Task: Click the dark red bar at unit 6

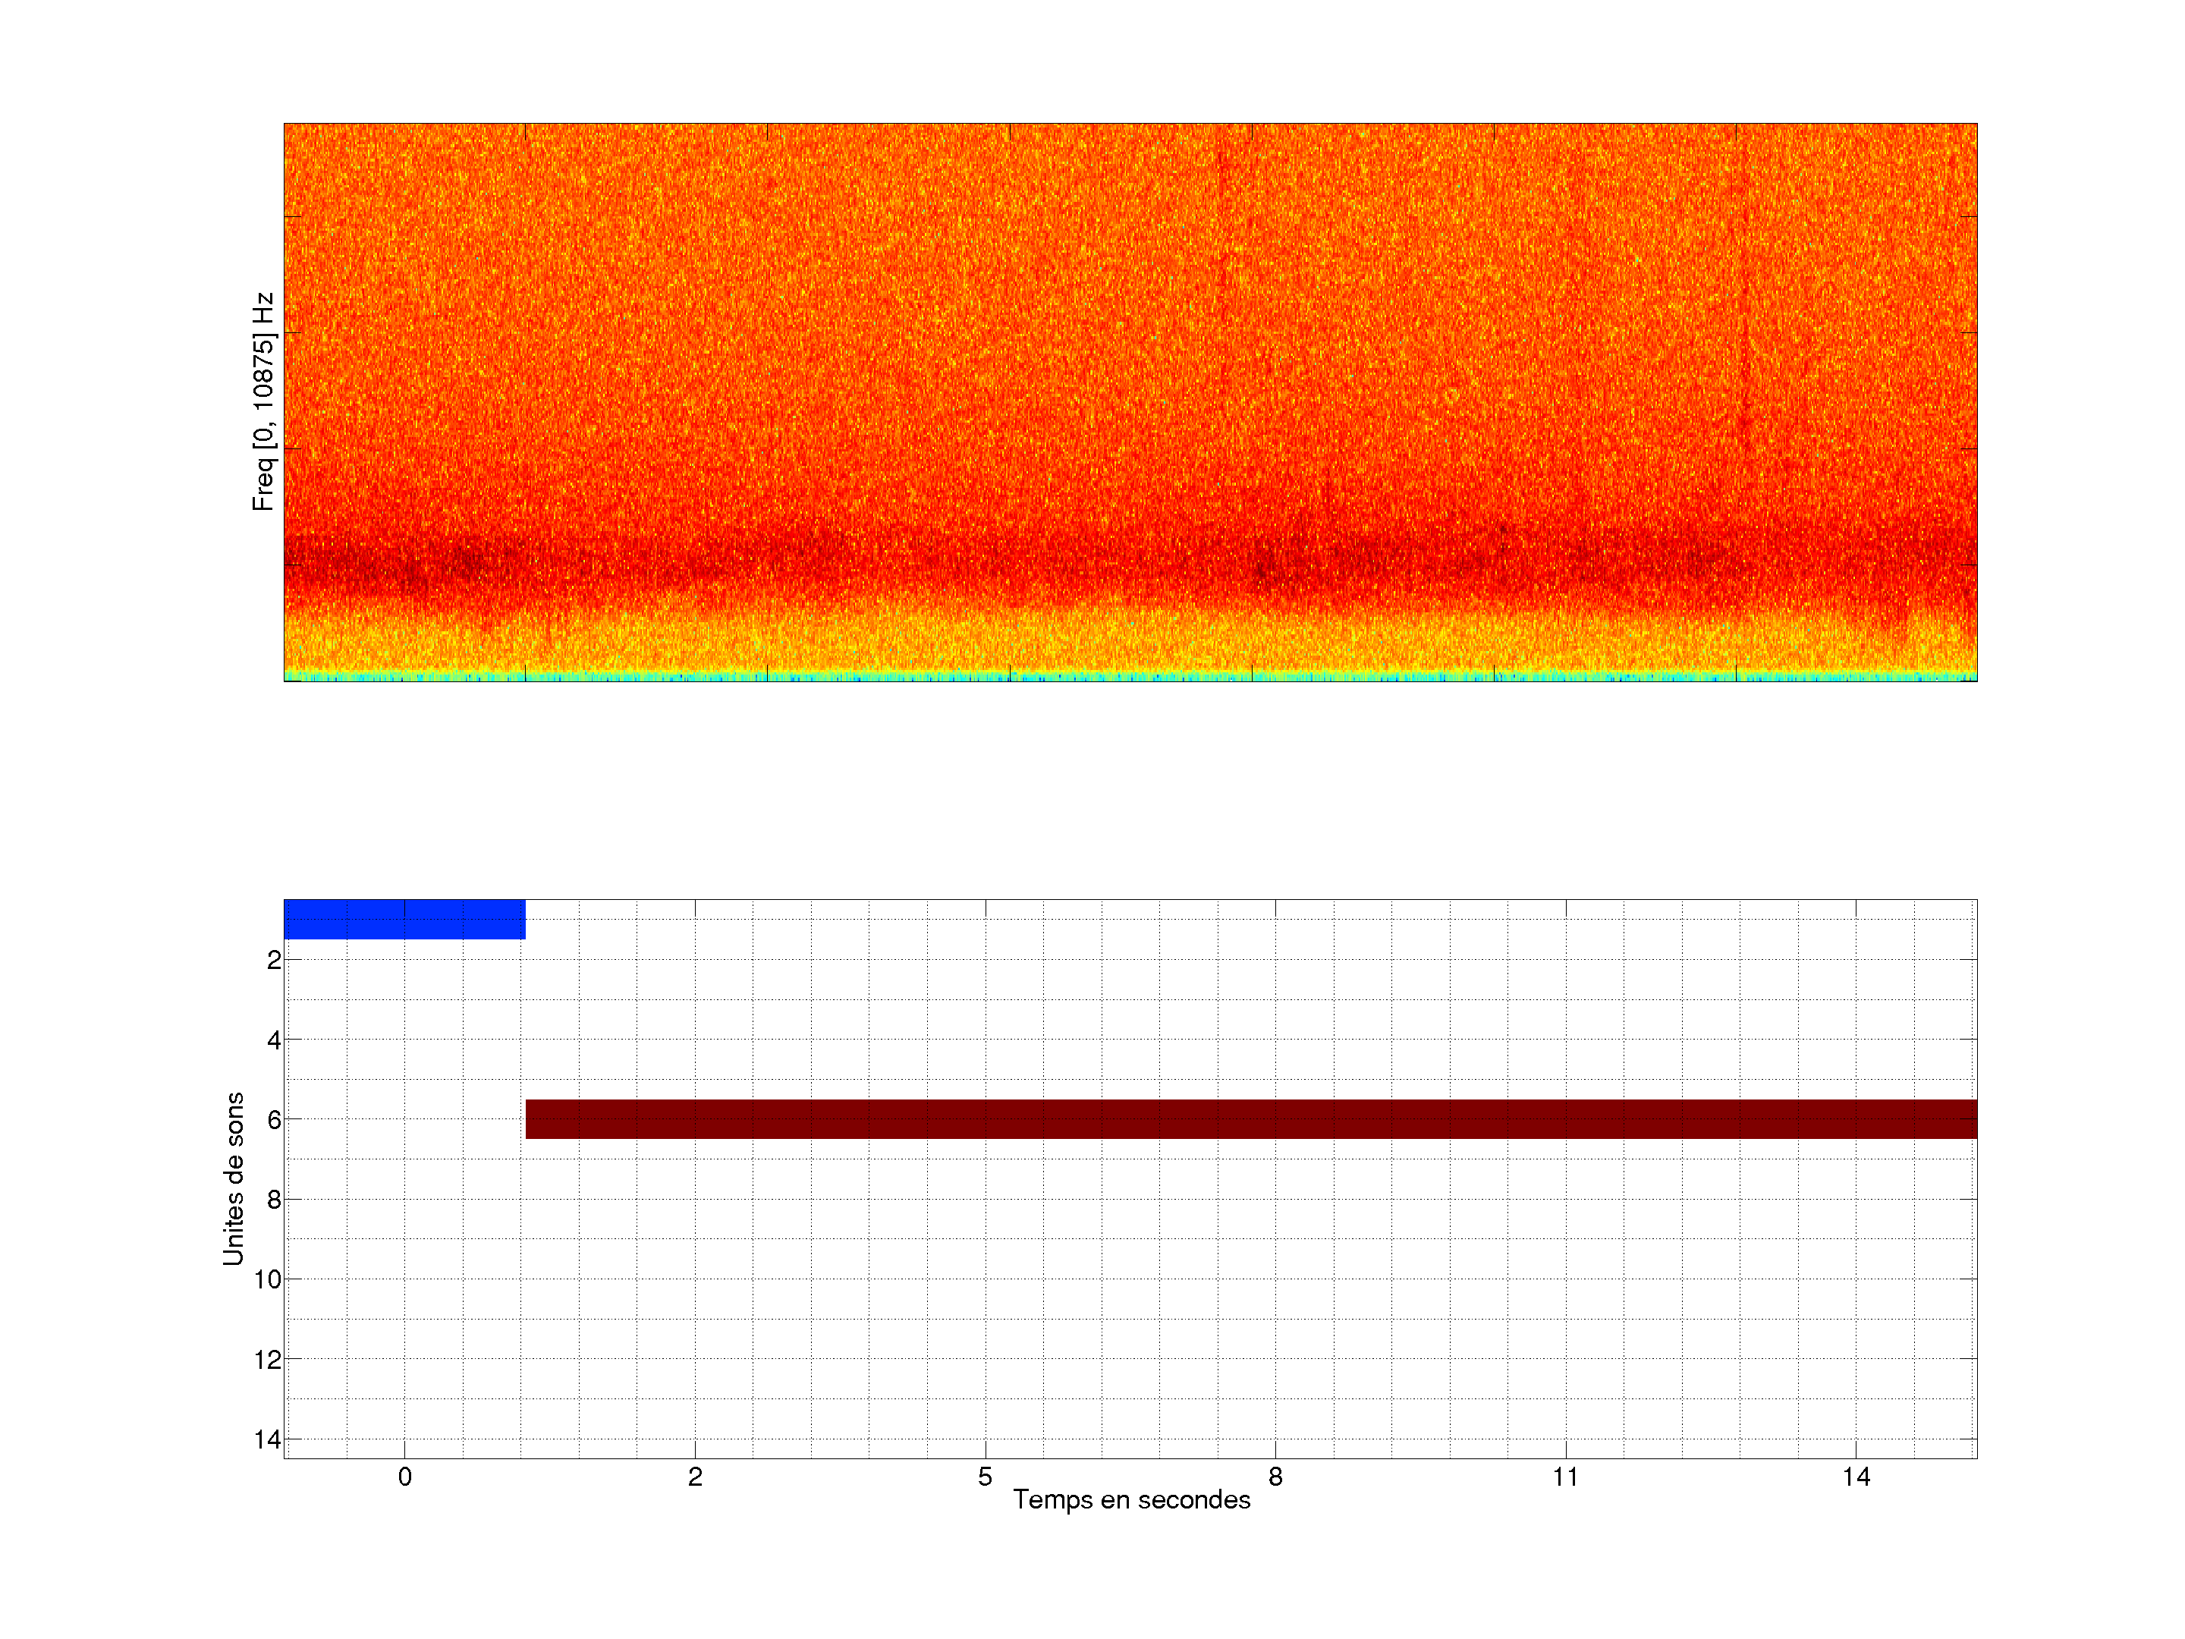Action: tap(1250, 1118)
